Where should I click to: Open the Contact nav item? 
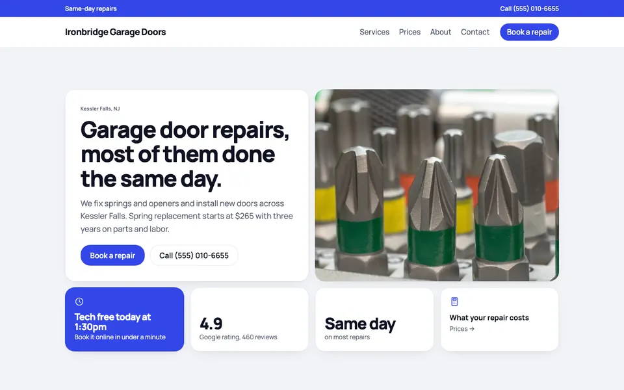tap(474, 32)
